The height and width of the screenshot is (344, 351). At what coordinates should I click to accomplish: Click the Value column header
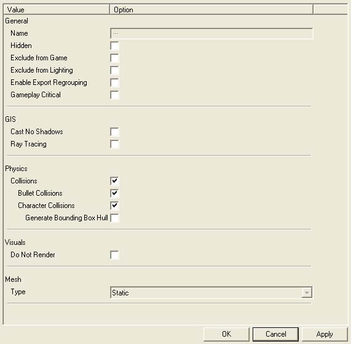click(57, 10)
